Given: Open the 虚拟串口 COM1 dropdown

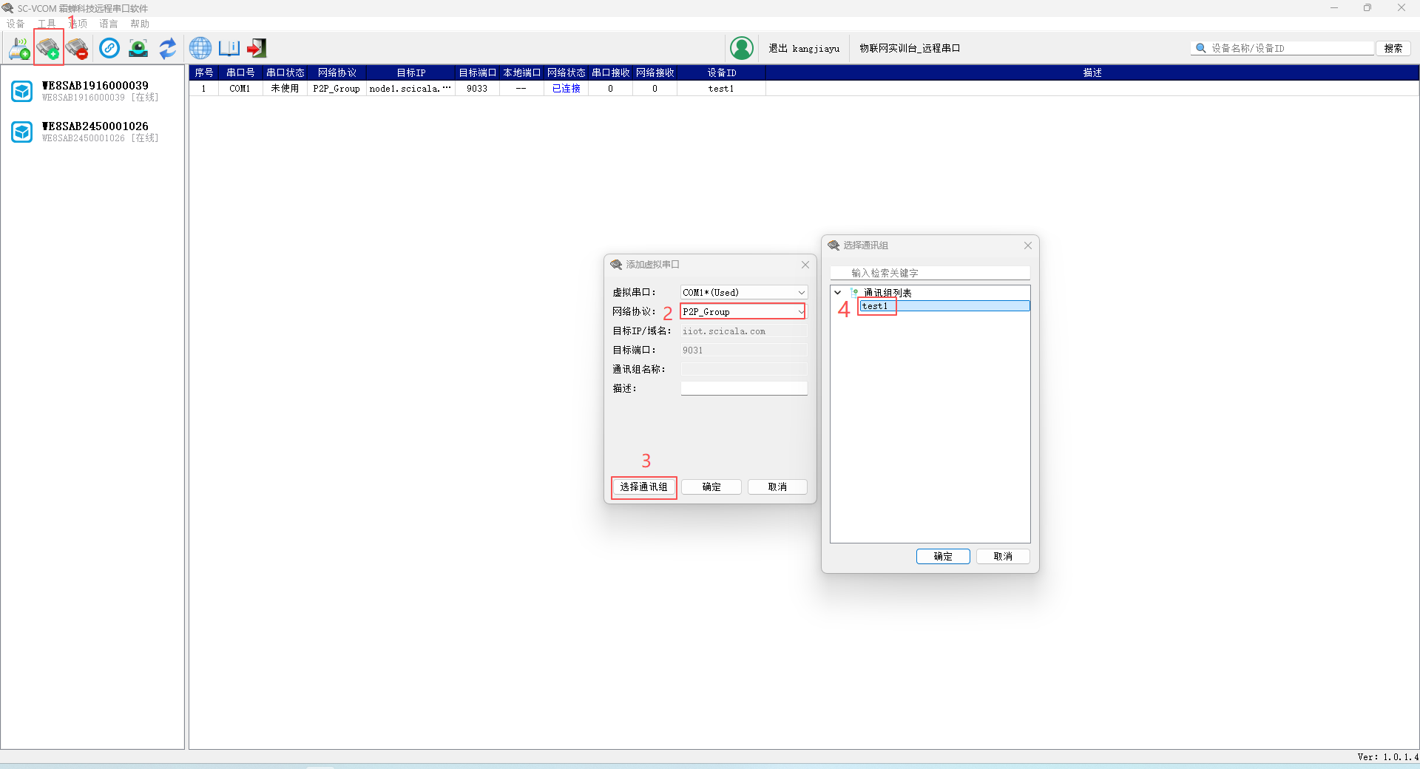Looking at the screenshot, I should coord(743,293).
